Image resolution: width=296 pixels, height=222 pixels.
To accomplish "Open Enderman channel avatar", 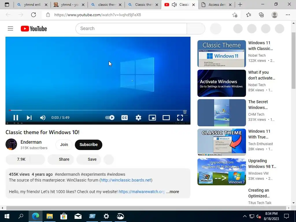I will pos(11,145).
